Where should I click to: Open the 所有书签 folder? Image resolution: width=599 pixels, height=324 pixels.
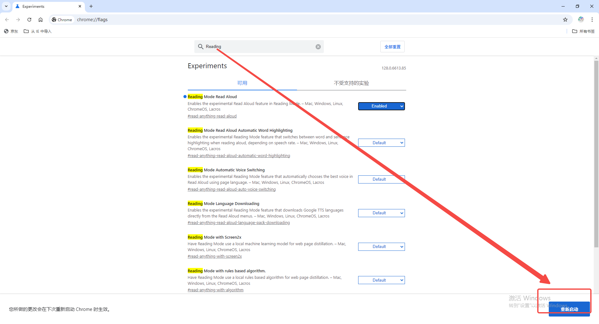coord(583,31)
